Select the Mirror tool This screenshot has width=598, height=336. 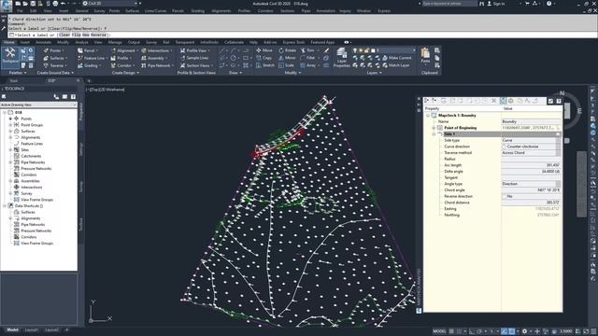coord(287,58)
